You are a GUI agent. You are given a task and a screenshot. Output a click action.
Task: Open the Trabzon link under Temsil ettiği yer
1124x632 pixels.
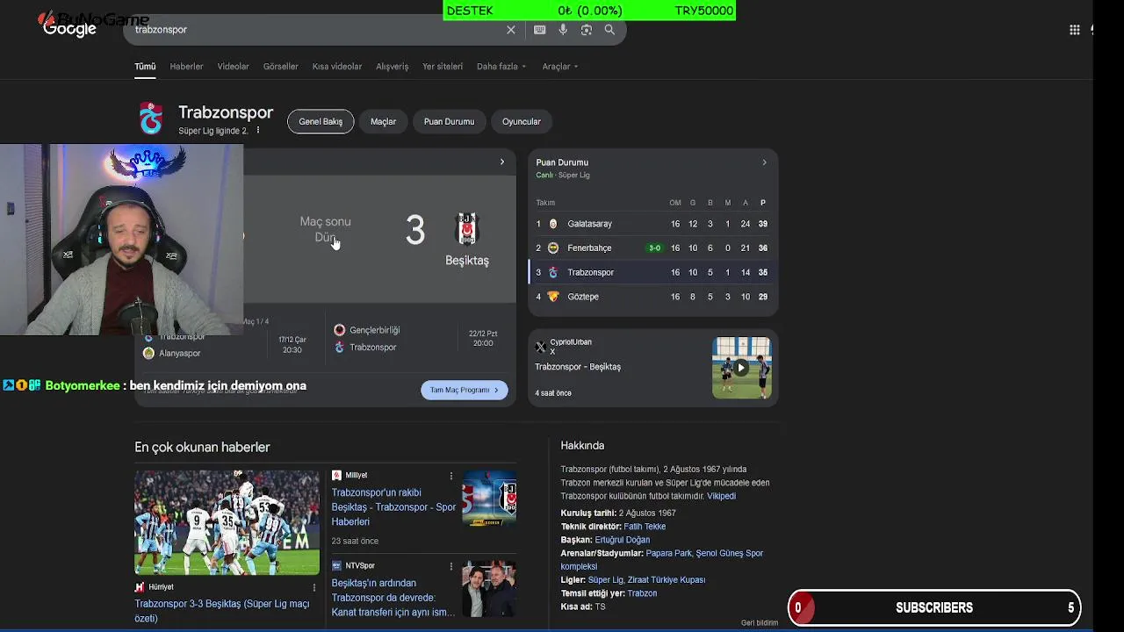pos(642,593)
